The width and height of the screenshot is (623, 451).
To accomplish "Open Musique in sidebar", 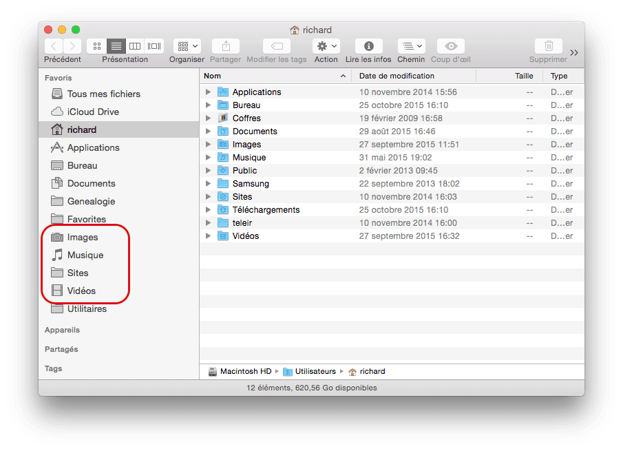I will (119, 255).
